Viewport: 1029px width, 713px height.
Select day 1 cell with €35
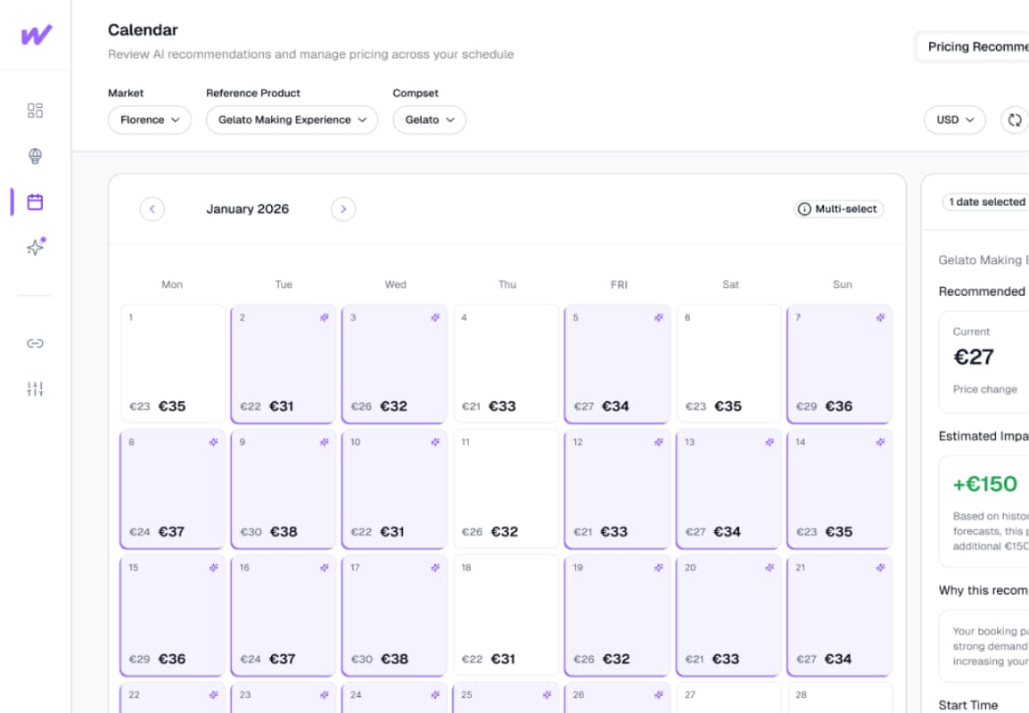coord(173,364)
